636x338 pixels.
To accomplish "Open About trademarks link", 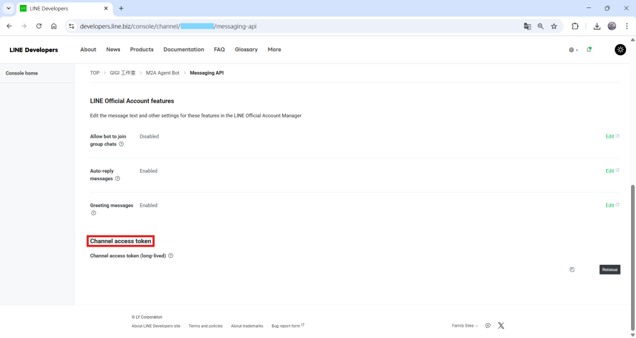I will point(247,326).
